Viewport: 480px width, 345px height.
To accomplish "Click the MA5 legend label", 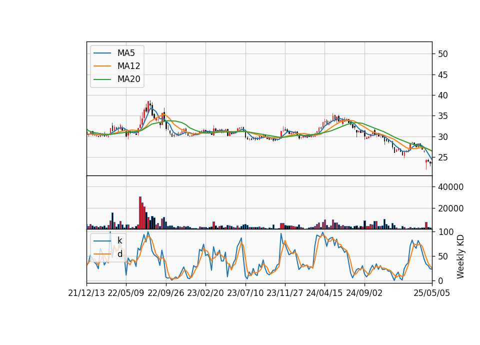I will [x=126, y=53].
